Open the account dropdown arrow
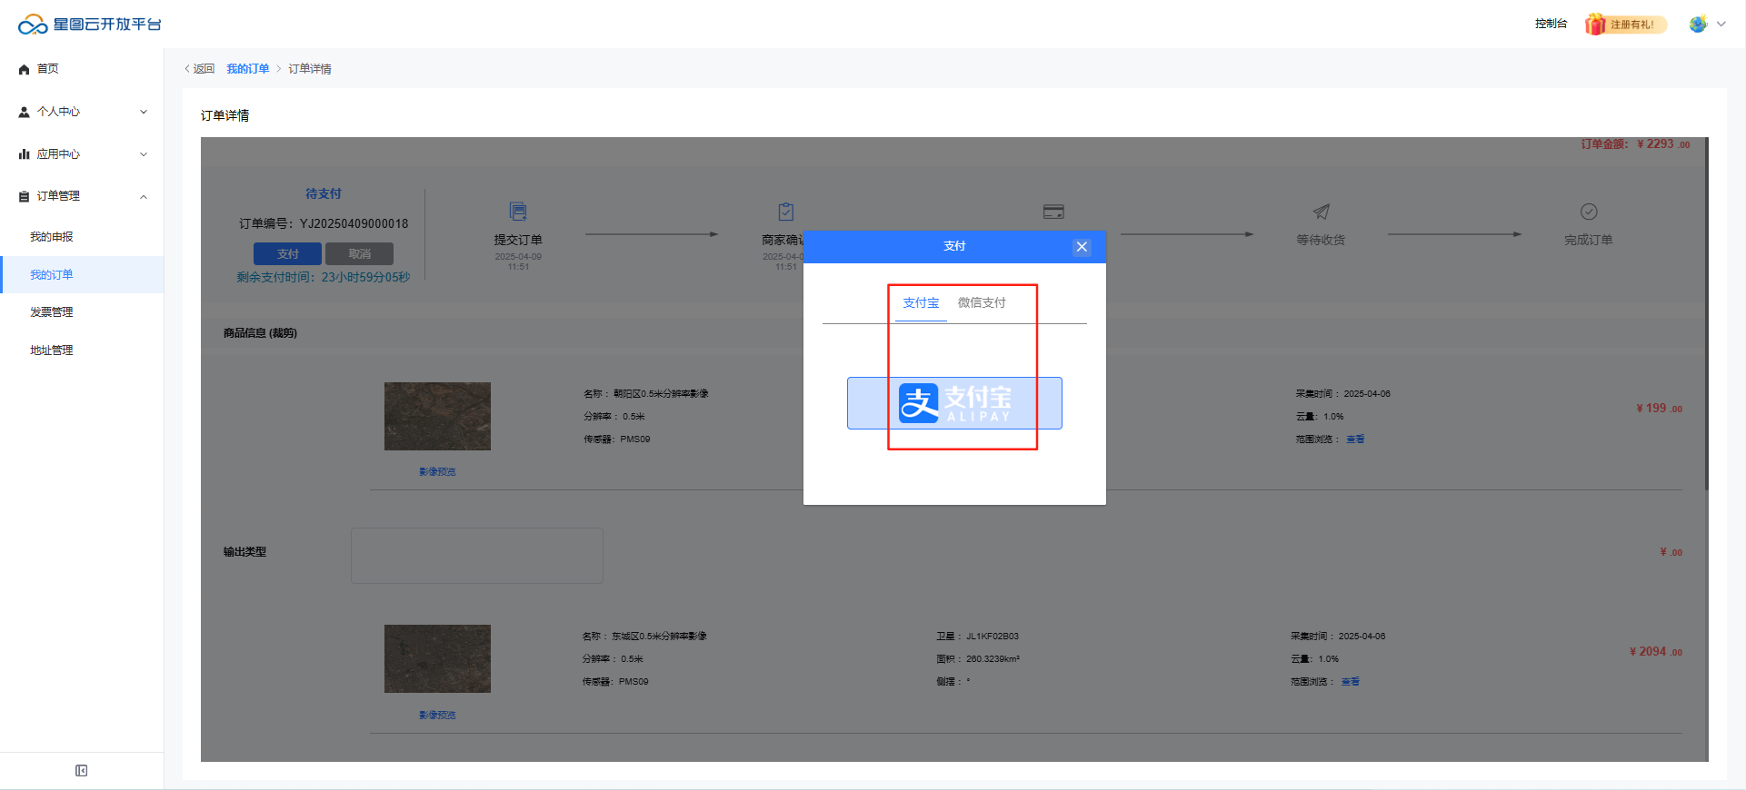The width and height of the screenshot is (1746, 790). pyautogui.click(x=1721, y=25)
